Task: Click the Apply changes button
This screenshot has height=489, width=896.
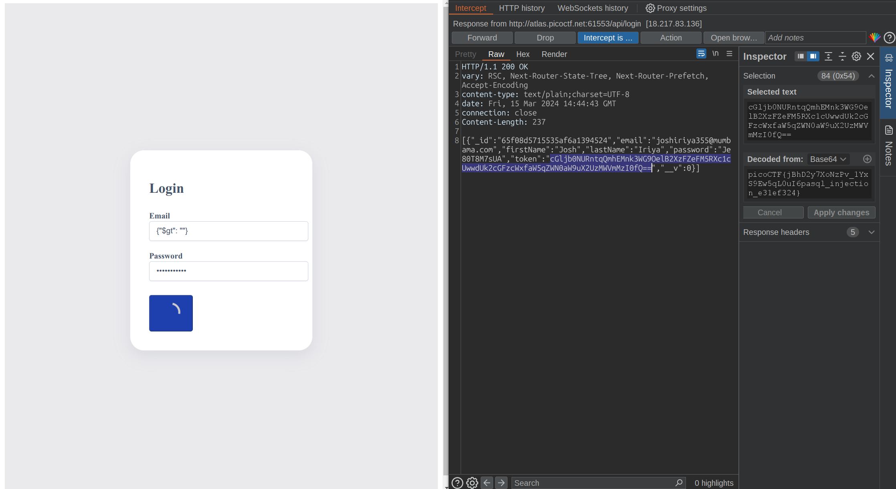Action: tap(841, 212)
